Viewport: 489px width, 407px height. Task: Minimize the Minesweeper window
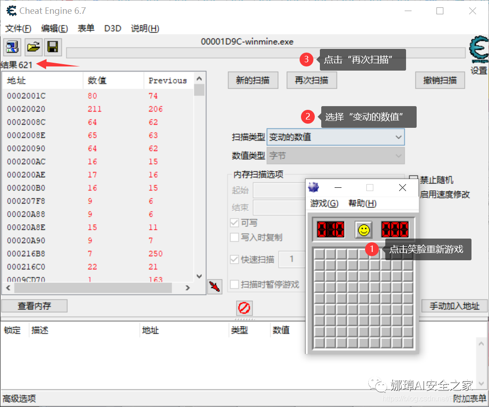[x=338, y=187]
